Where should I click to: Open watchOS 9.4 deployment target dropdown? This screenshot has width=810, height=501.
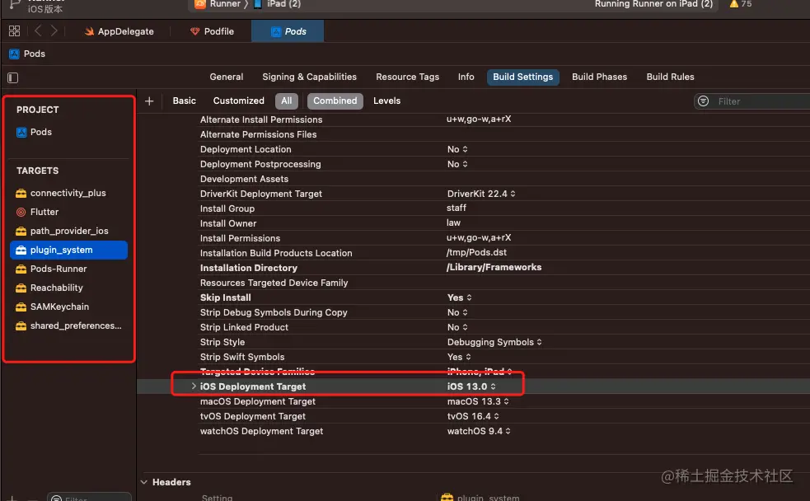[479, 431]
